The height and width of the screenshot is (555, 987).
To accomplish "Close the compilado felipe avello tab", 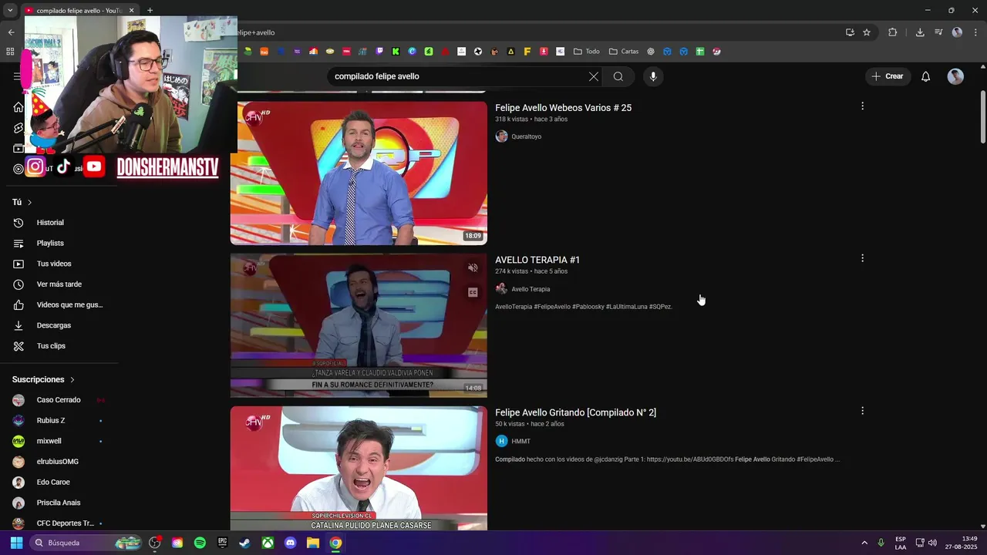I will 131,10.
